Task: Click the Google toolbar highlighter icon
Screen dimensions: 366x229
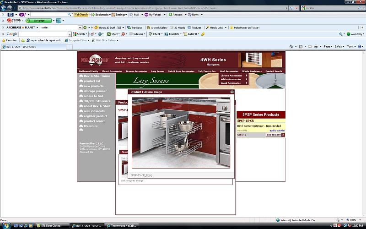Action: coord(203,34)
